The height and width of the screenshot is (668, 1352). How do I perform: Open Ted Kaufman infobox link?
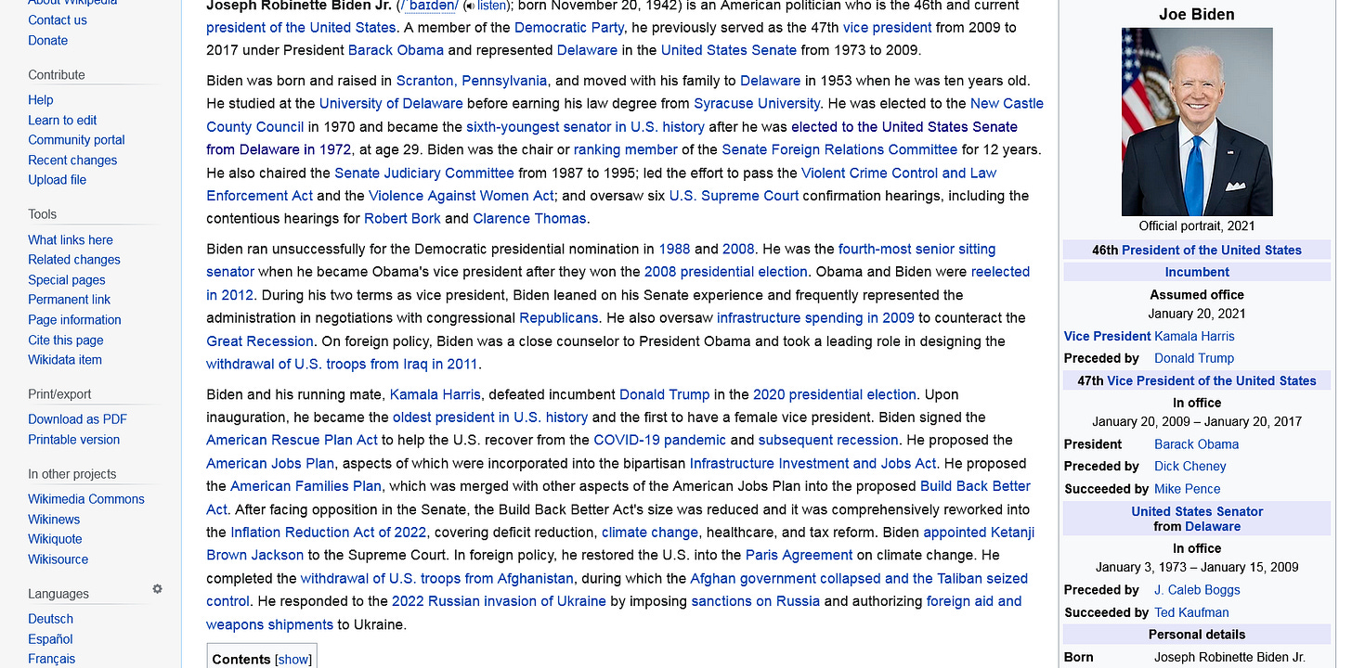pos(1191,612)
